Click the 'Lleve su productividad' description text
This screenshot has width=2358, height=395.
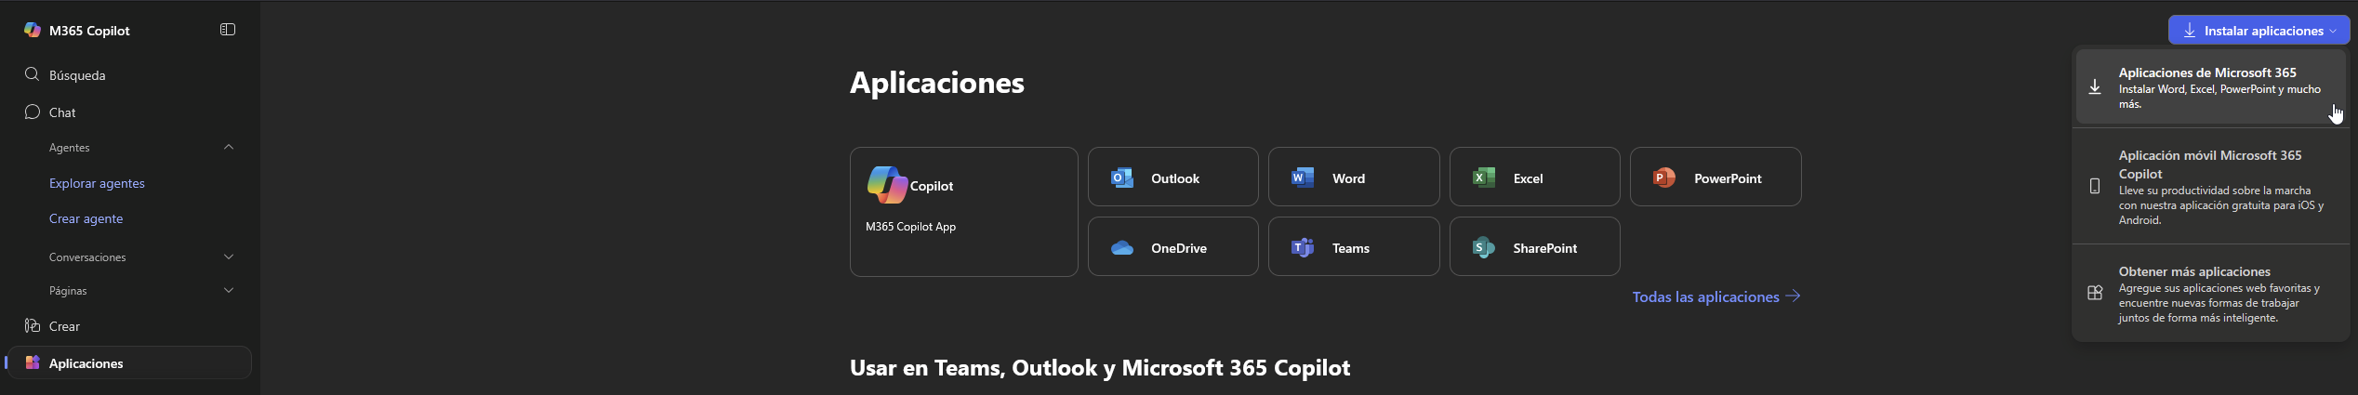[x=2221, y=205]
